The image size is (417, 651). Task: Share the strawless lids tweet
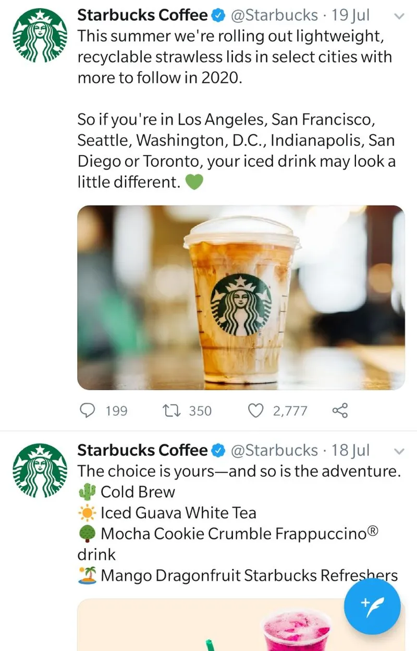pos(340,411)
